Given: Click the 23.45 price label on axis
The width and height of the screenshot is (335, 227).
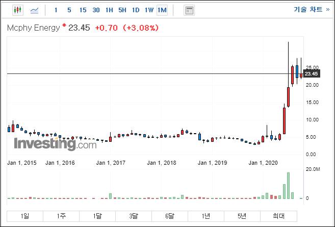Looking at the screenshot, I should click(x=312, y=74).
